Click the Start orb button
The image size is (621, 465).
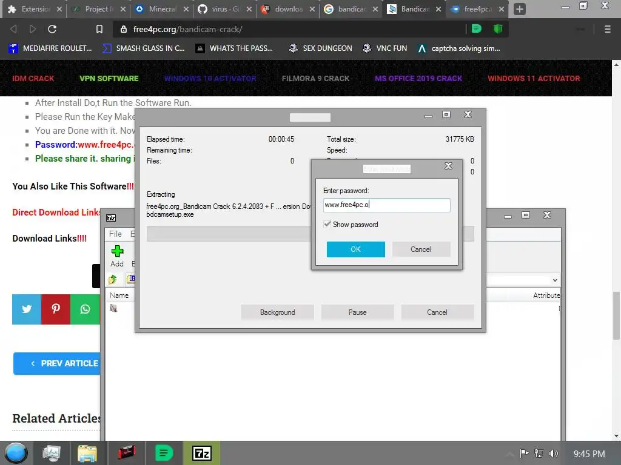pos(16,453)
